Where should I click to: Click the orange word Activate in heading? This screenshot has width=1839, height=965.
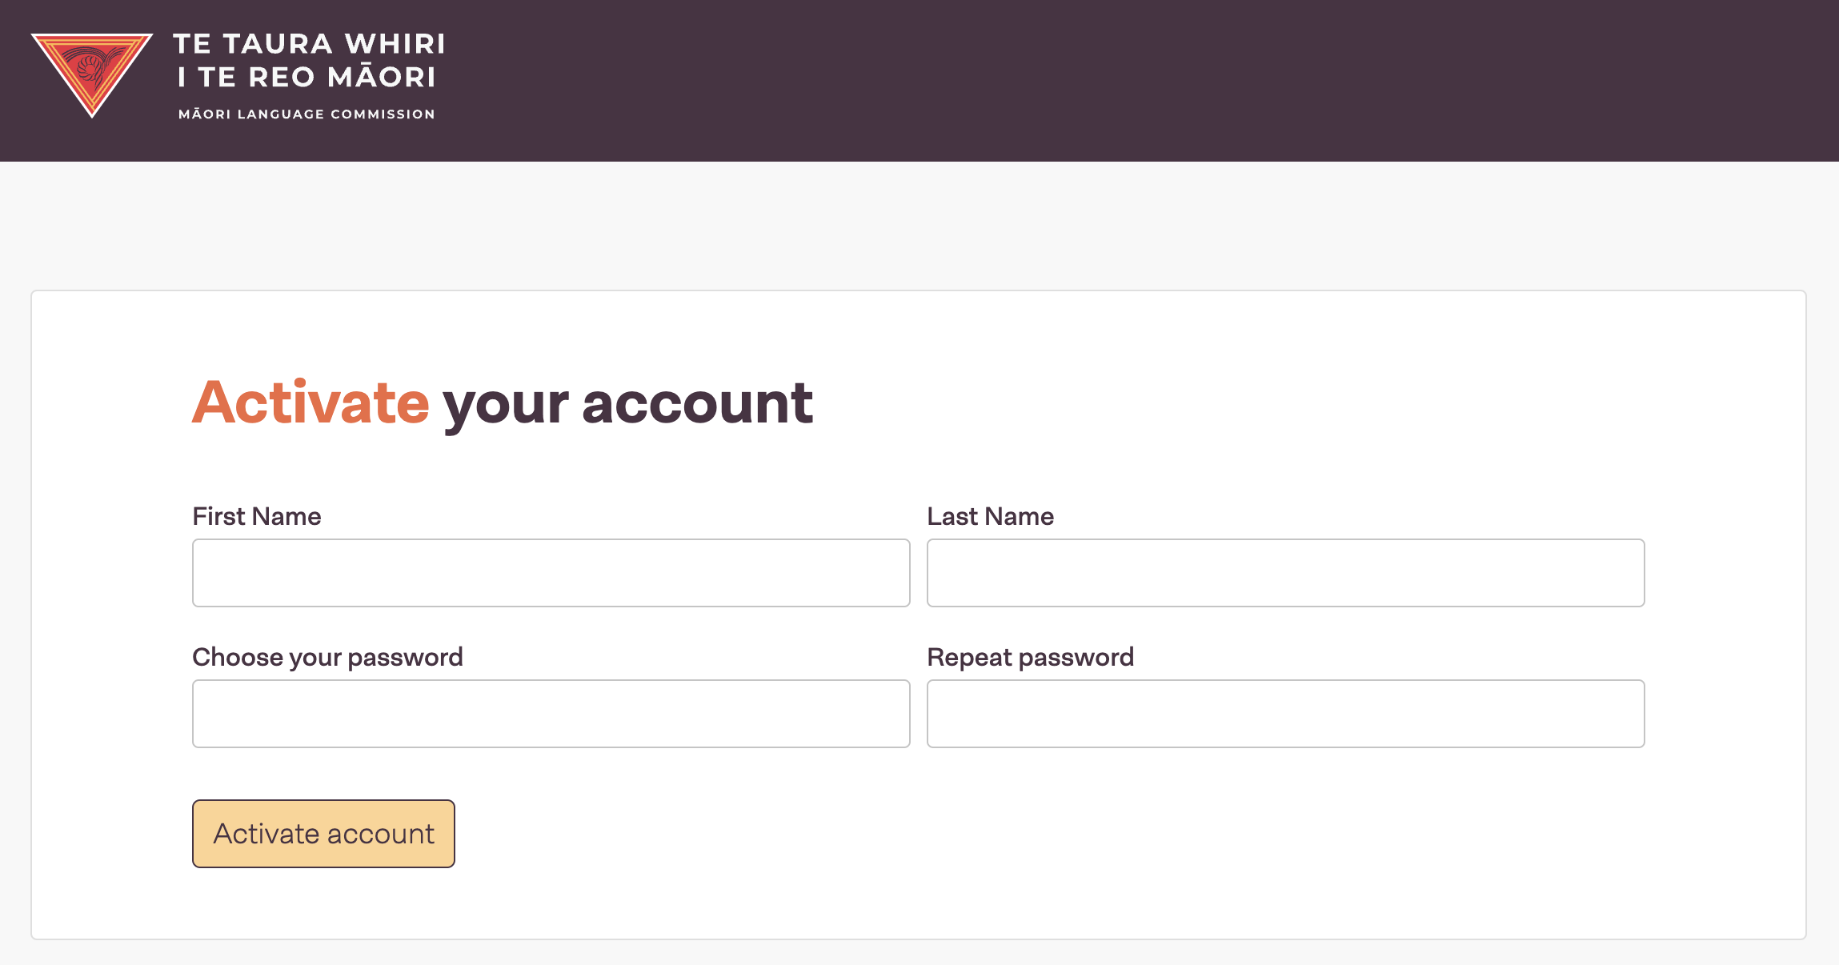coord(311,402)
